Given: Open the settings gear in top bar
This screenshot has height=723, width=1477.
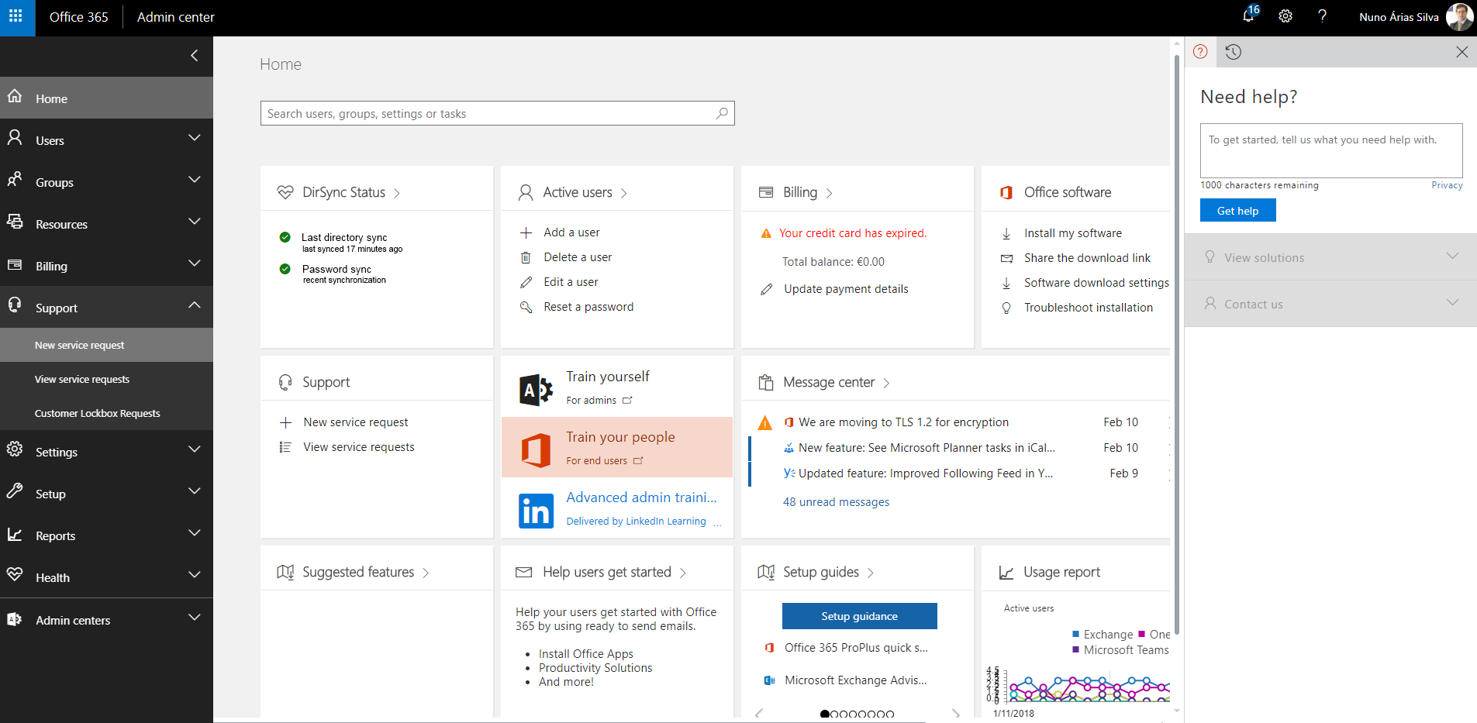Looking at the screenshot, I should coord(1285,16).
